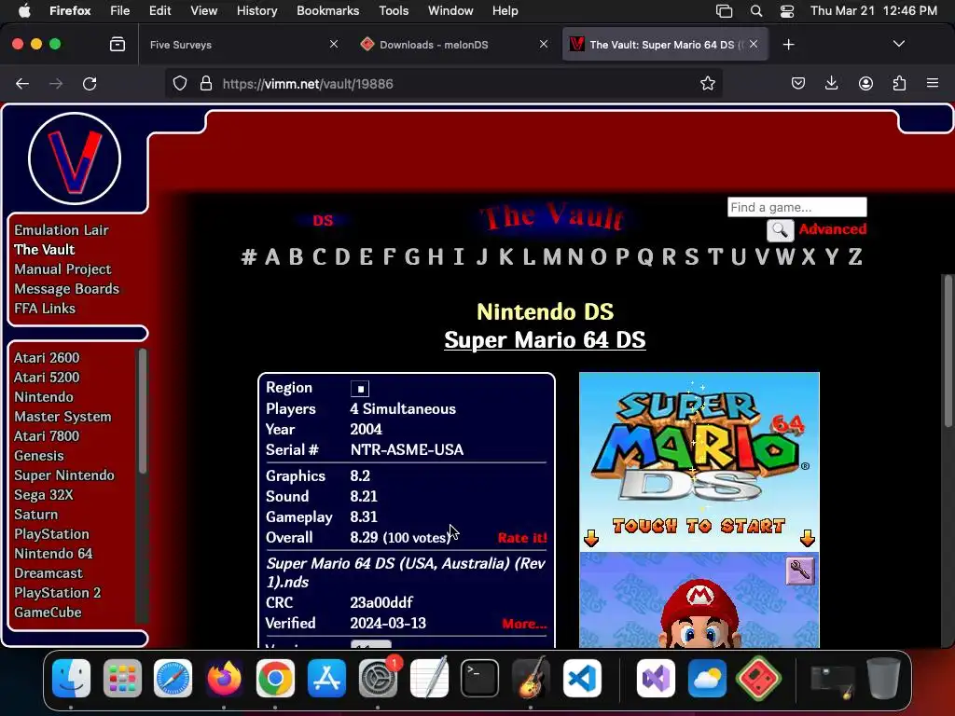Open the Message Boards link
This screenshot has height=716, width=955.
coord(67,289)
